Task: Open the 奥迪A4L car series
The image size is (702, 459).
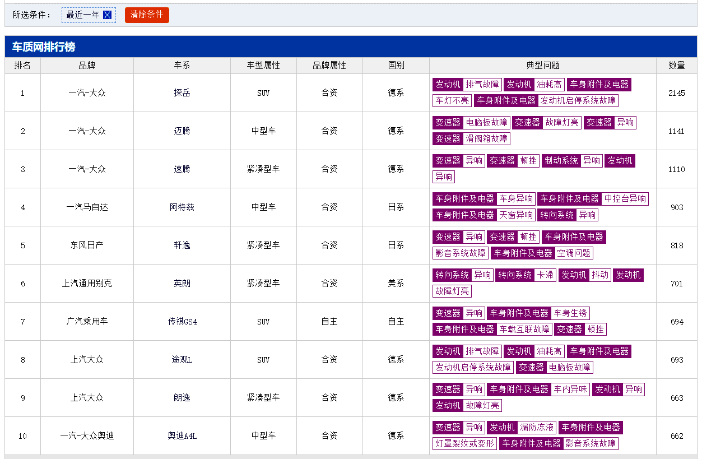Action: pos(182,436)
